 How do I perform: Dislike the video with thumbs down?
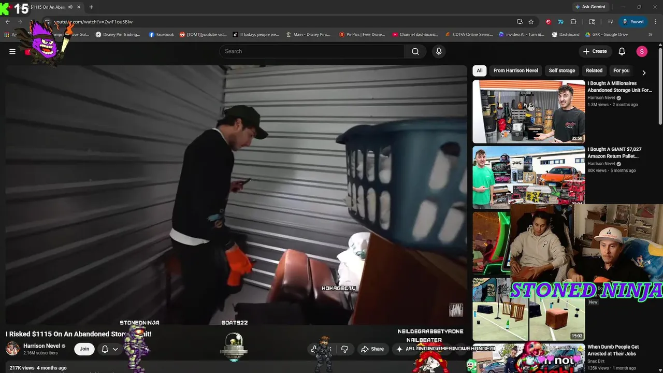point(344,349)
